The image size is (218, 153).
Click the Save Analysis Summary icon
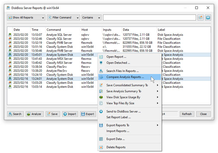point(101,91)
